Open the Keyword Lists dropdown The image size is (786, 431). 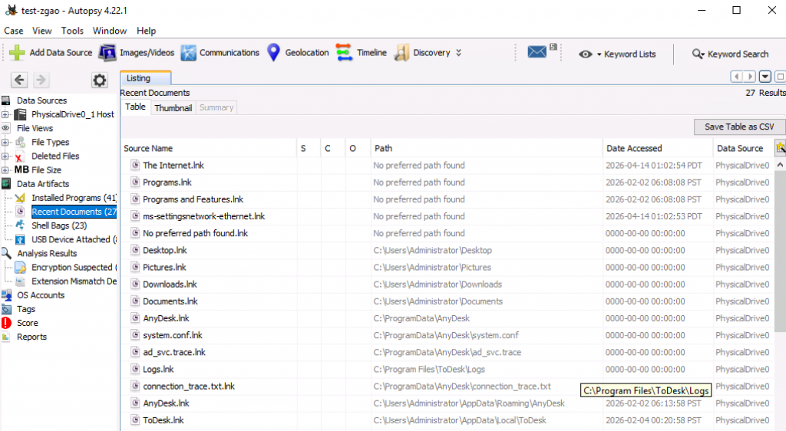click(x=618, y=54)
